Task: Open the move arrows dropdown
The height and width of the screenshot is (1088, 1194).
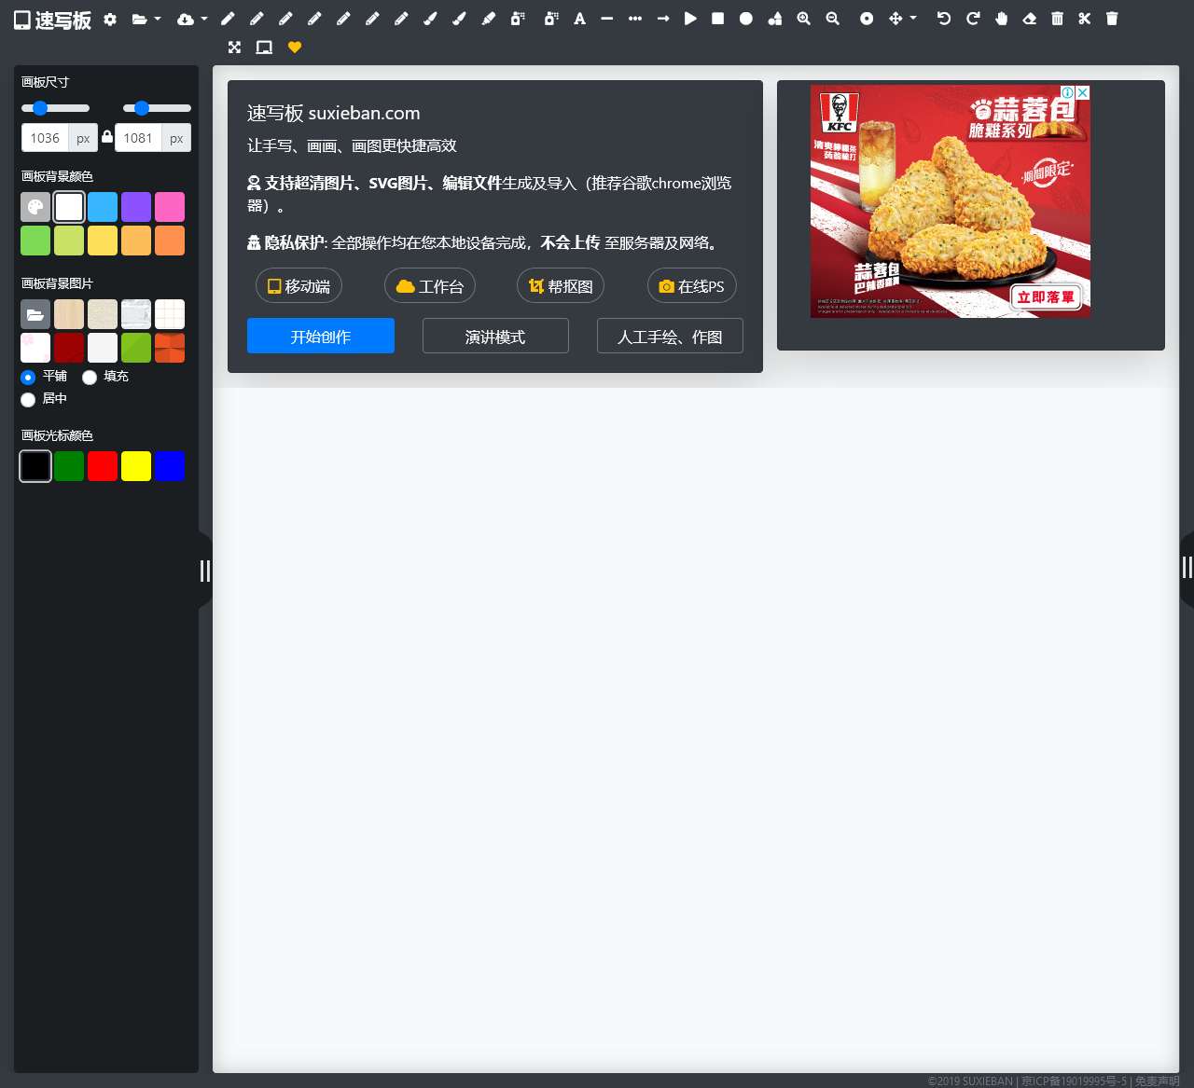Action: pyautogui.click(x=903, y=19)
